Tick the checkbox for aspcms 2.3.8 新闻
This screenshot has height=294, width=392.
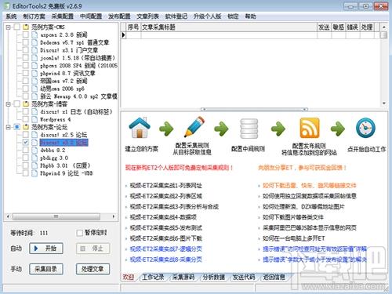(x=26, y=34)
